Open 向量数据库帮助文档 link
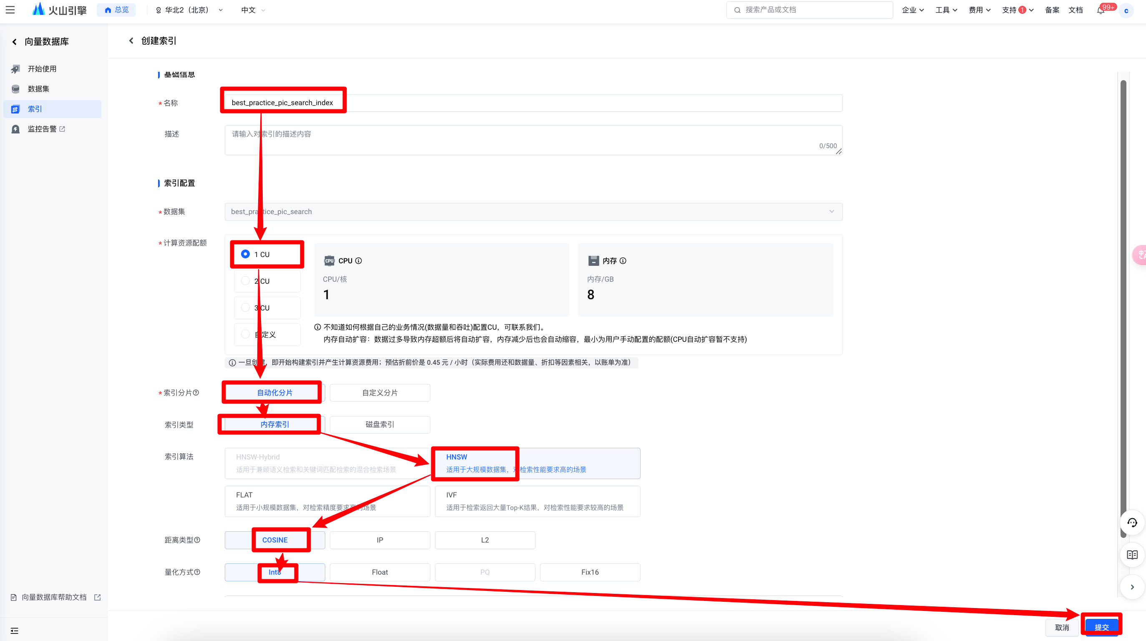 coord(55,597)
